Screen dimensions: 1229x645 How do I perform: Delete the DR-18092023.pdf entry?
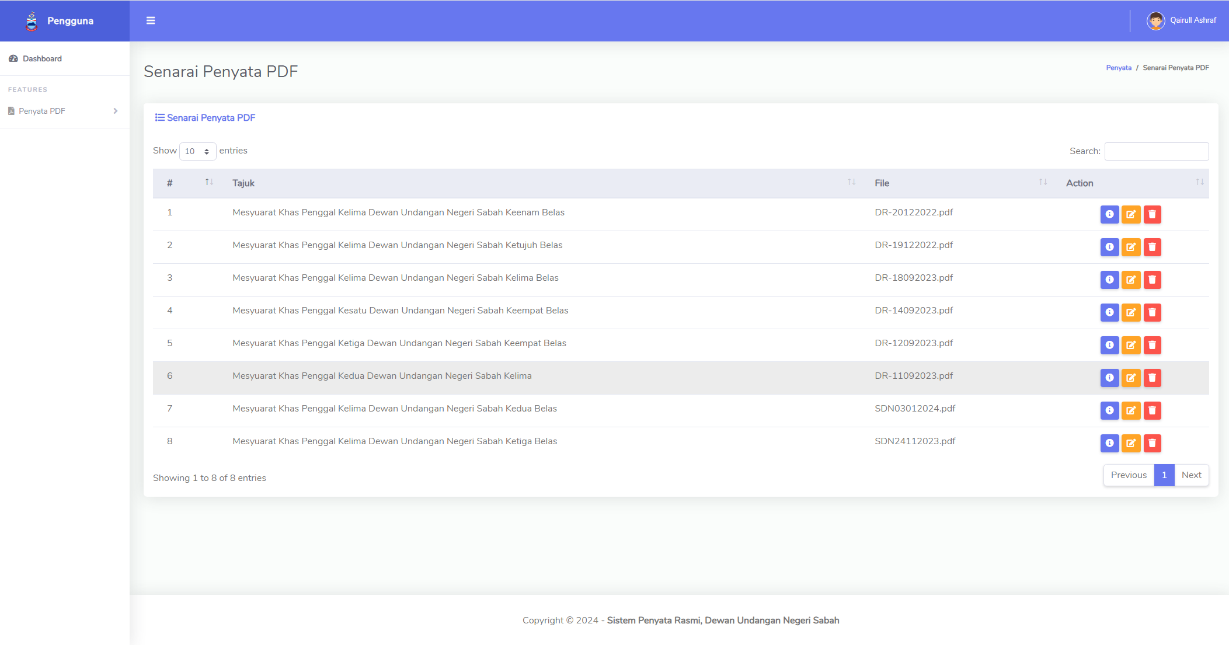coord(1152,280)
